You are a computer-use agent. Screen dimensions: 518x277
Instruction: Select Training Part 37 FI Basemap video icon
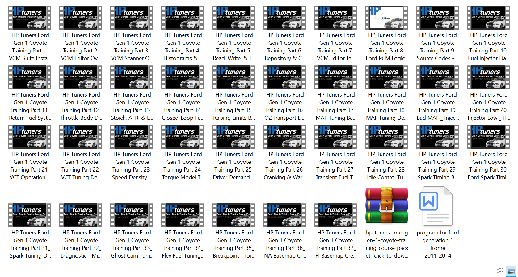pos(336,215)
